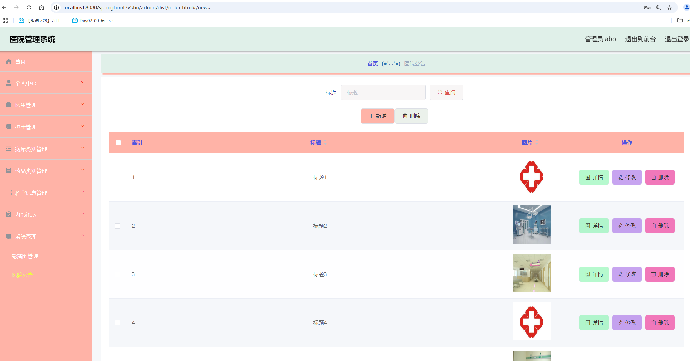Click the person icon next to 个人中心
Image resolution: width=690 pixels, height=361 pixels.
pos(9,83)
